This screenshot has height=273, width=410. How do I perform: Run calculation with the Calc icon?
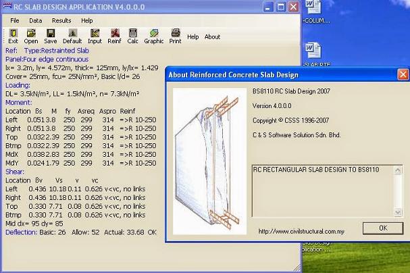click(x=133, y=36)
